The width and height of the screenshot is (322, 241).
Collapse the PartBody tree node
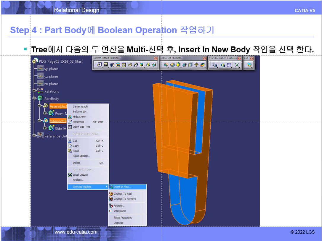[34, 98]
